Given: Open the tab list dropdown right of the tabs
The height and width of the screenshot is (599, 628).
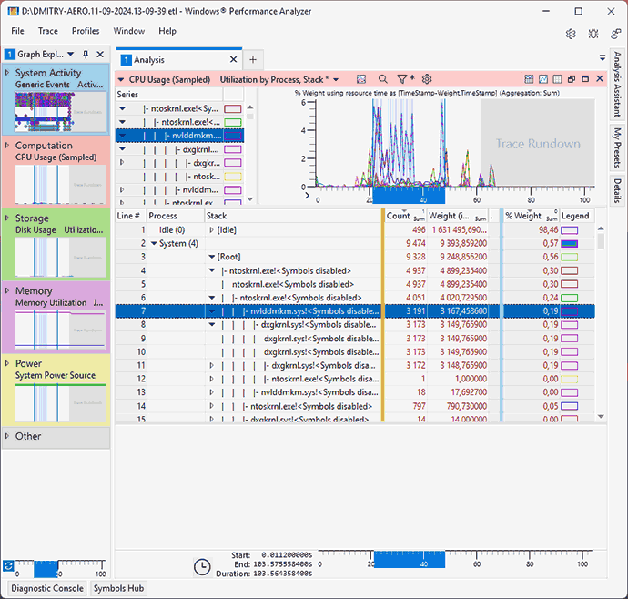Looking at the screenshot, I should pyautogui.click(x=603, y=58).
